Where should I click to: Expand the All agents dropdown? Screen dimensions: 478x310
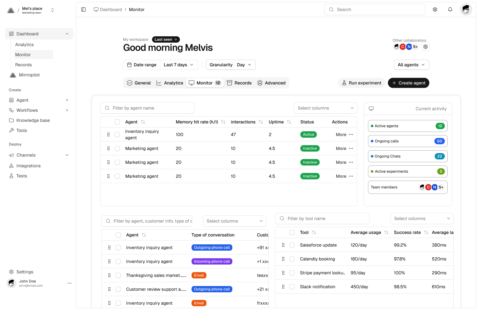coord(411,65)
